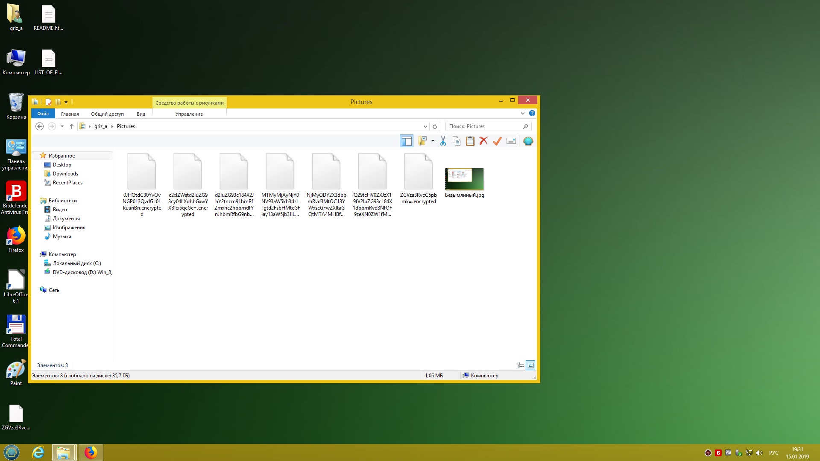Click griz_a in the address breadcrumb
The image size is (820, 461).
click(100, 126)
